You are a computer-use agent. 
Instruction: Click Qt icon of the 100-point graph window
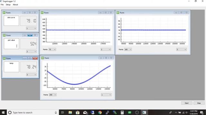click(x=118, y=13)
